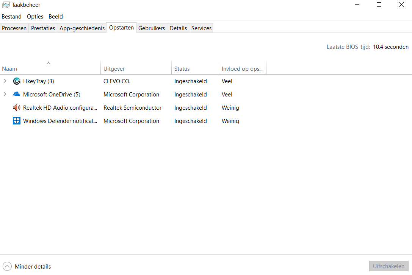Sort by the Status column header

pyautogui.click(x=182, y=69)
